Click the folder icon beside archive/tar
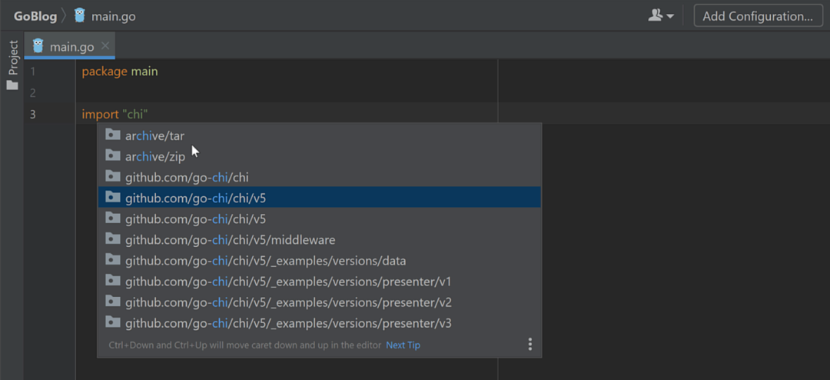830x380 pixels. coord(113,135)
